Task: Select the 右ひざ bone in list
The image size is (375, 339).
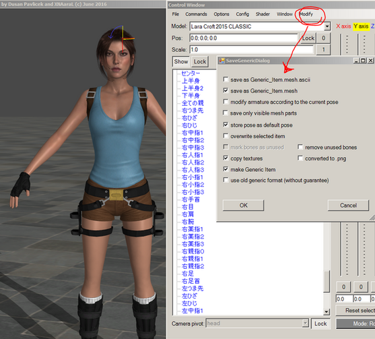Action: point(189,118)
